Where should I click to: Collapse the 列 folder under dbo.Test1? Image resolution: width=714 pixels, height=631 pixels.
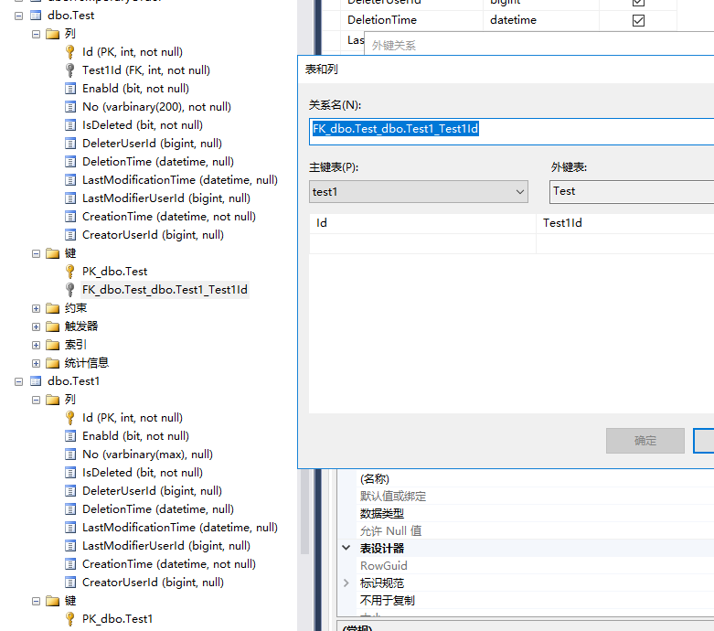[x=36, y=400]
